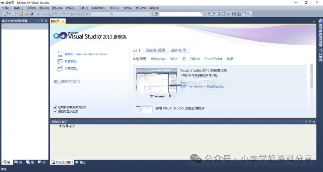Image resolution: width=323 pixels, height=172 pixels.
Task: Click the Find text input field
Action: click(x=180, y=14)
